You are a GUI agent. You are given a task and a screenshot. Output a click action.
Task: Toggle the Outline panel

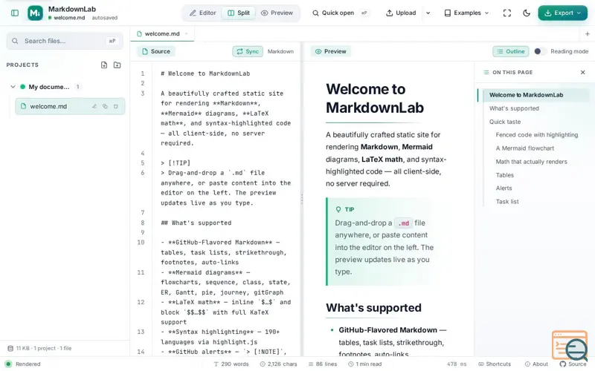point(511,51)
